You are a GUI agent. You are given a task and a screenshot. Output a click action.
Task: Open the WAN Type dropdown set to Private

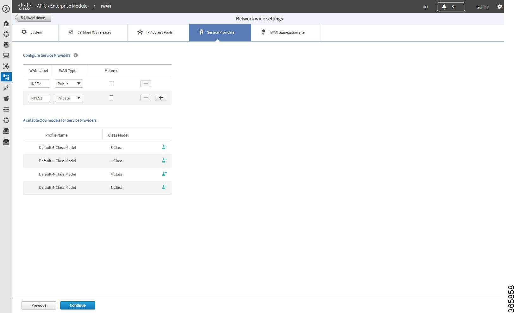click(69, 98)
